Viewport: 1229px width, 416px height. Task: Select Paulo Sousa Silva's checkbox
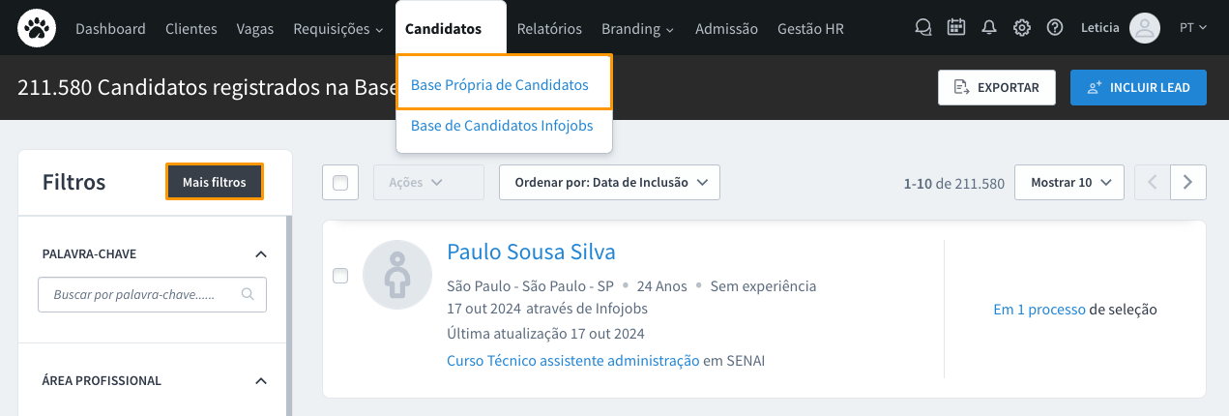tap(340, 276)
